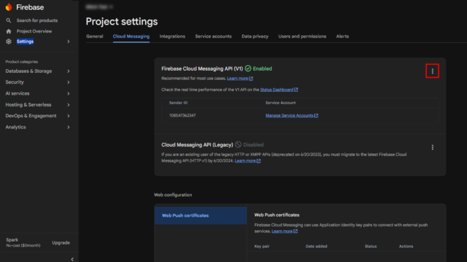Click the Firebase flame logo

point(9,7)
